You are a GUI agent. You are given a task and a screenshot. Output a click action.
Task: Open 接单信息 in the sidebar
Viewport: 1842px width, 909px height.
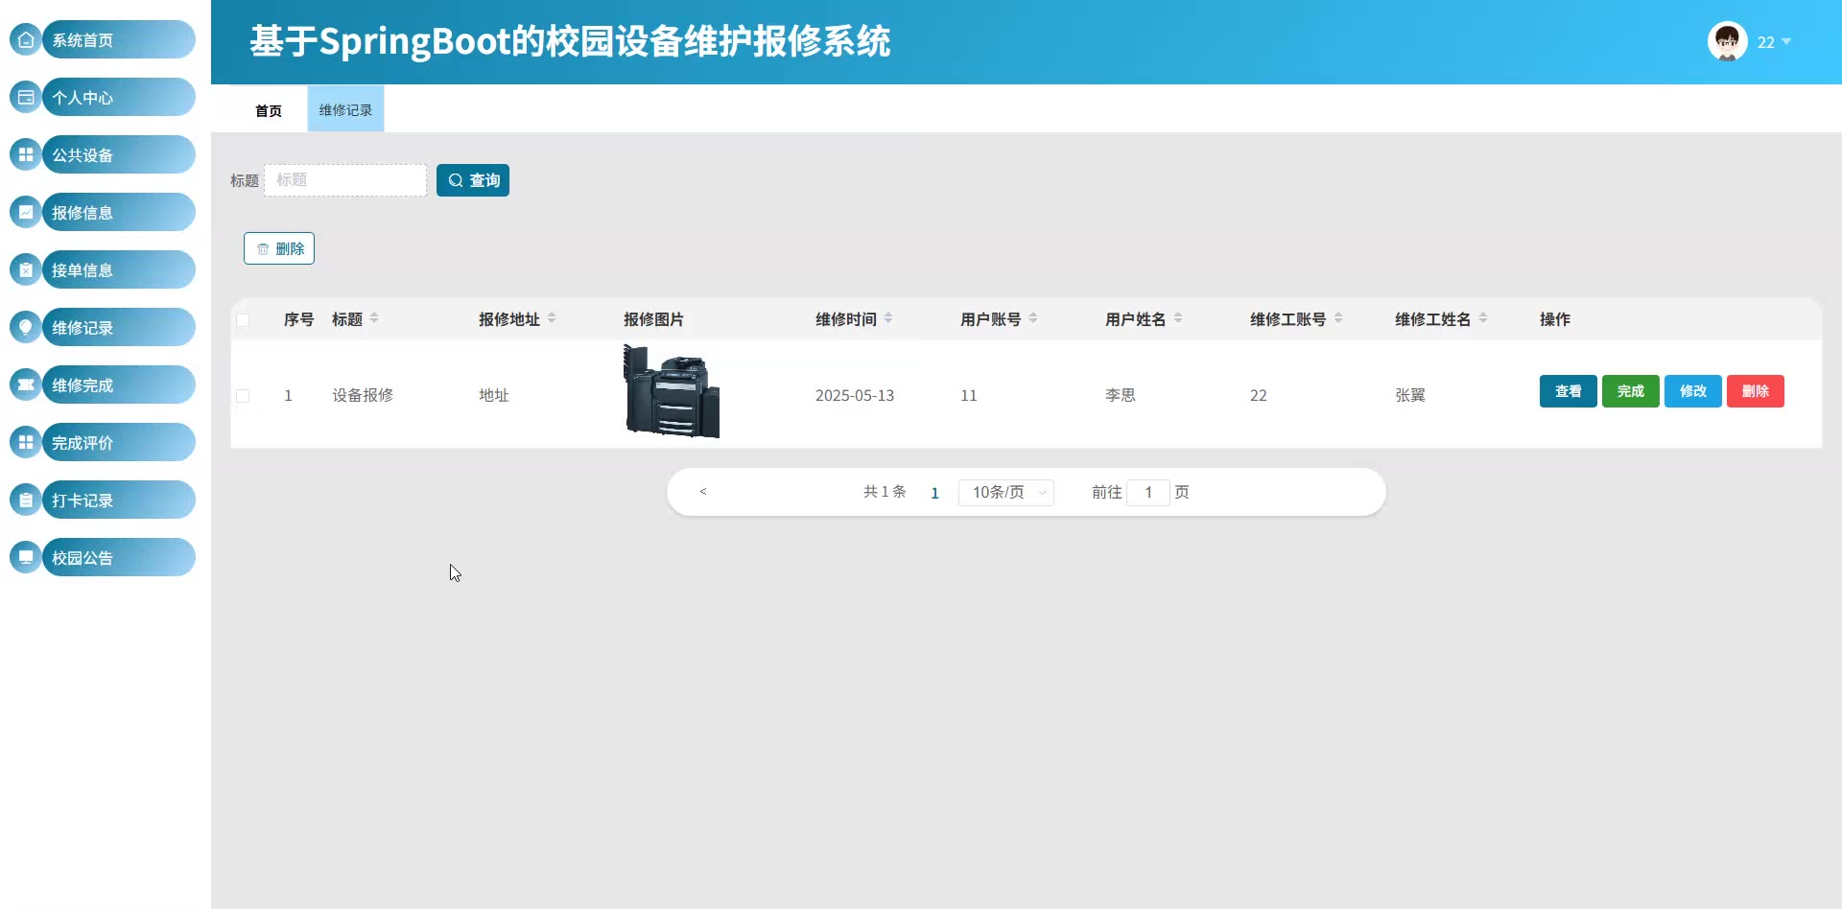click(x=119, y=269)
